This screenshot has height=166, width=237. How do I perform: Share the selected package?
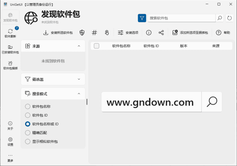[x=161, y=32]
